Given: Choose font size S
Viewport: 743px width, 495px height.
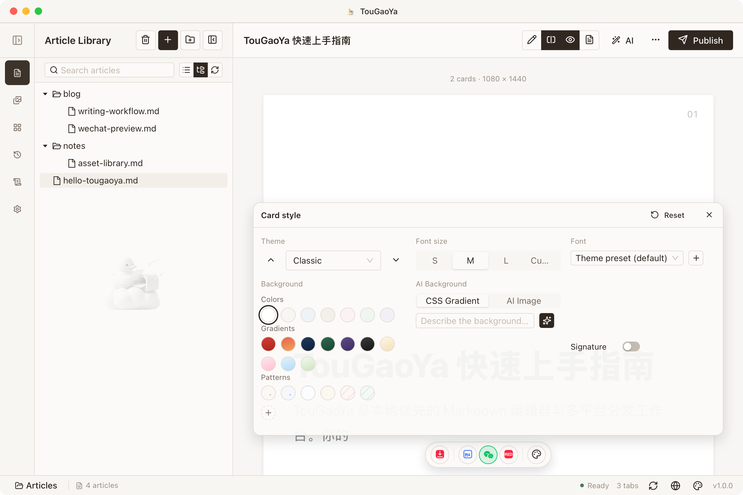Looking at the screenshot, I should [x=435, y=260].
